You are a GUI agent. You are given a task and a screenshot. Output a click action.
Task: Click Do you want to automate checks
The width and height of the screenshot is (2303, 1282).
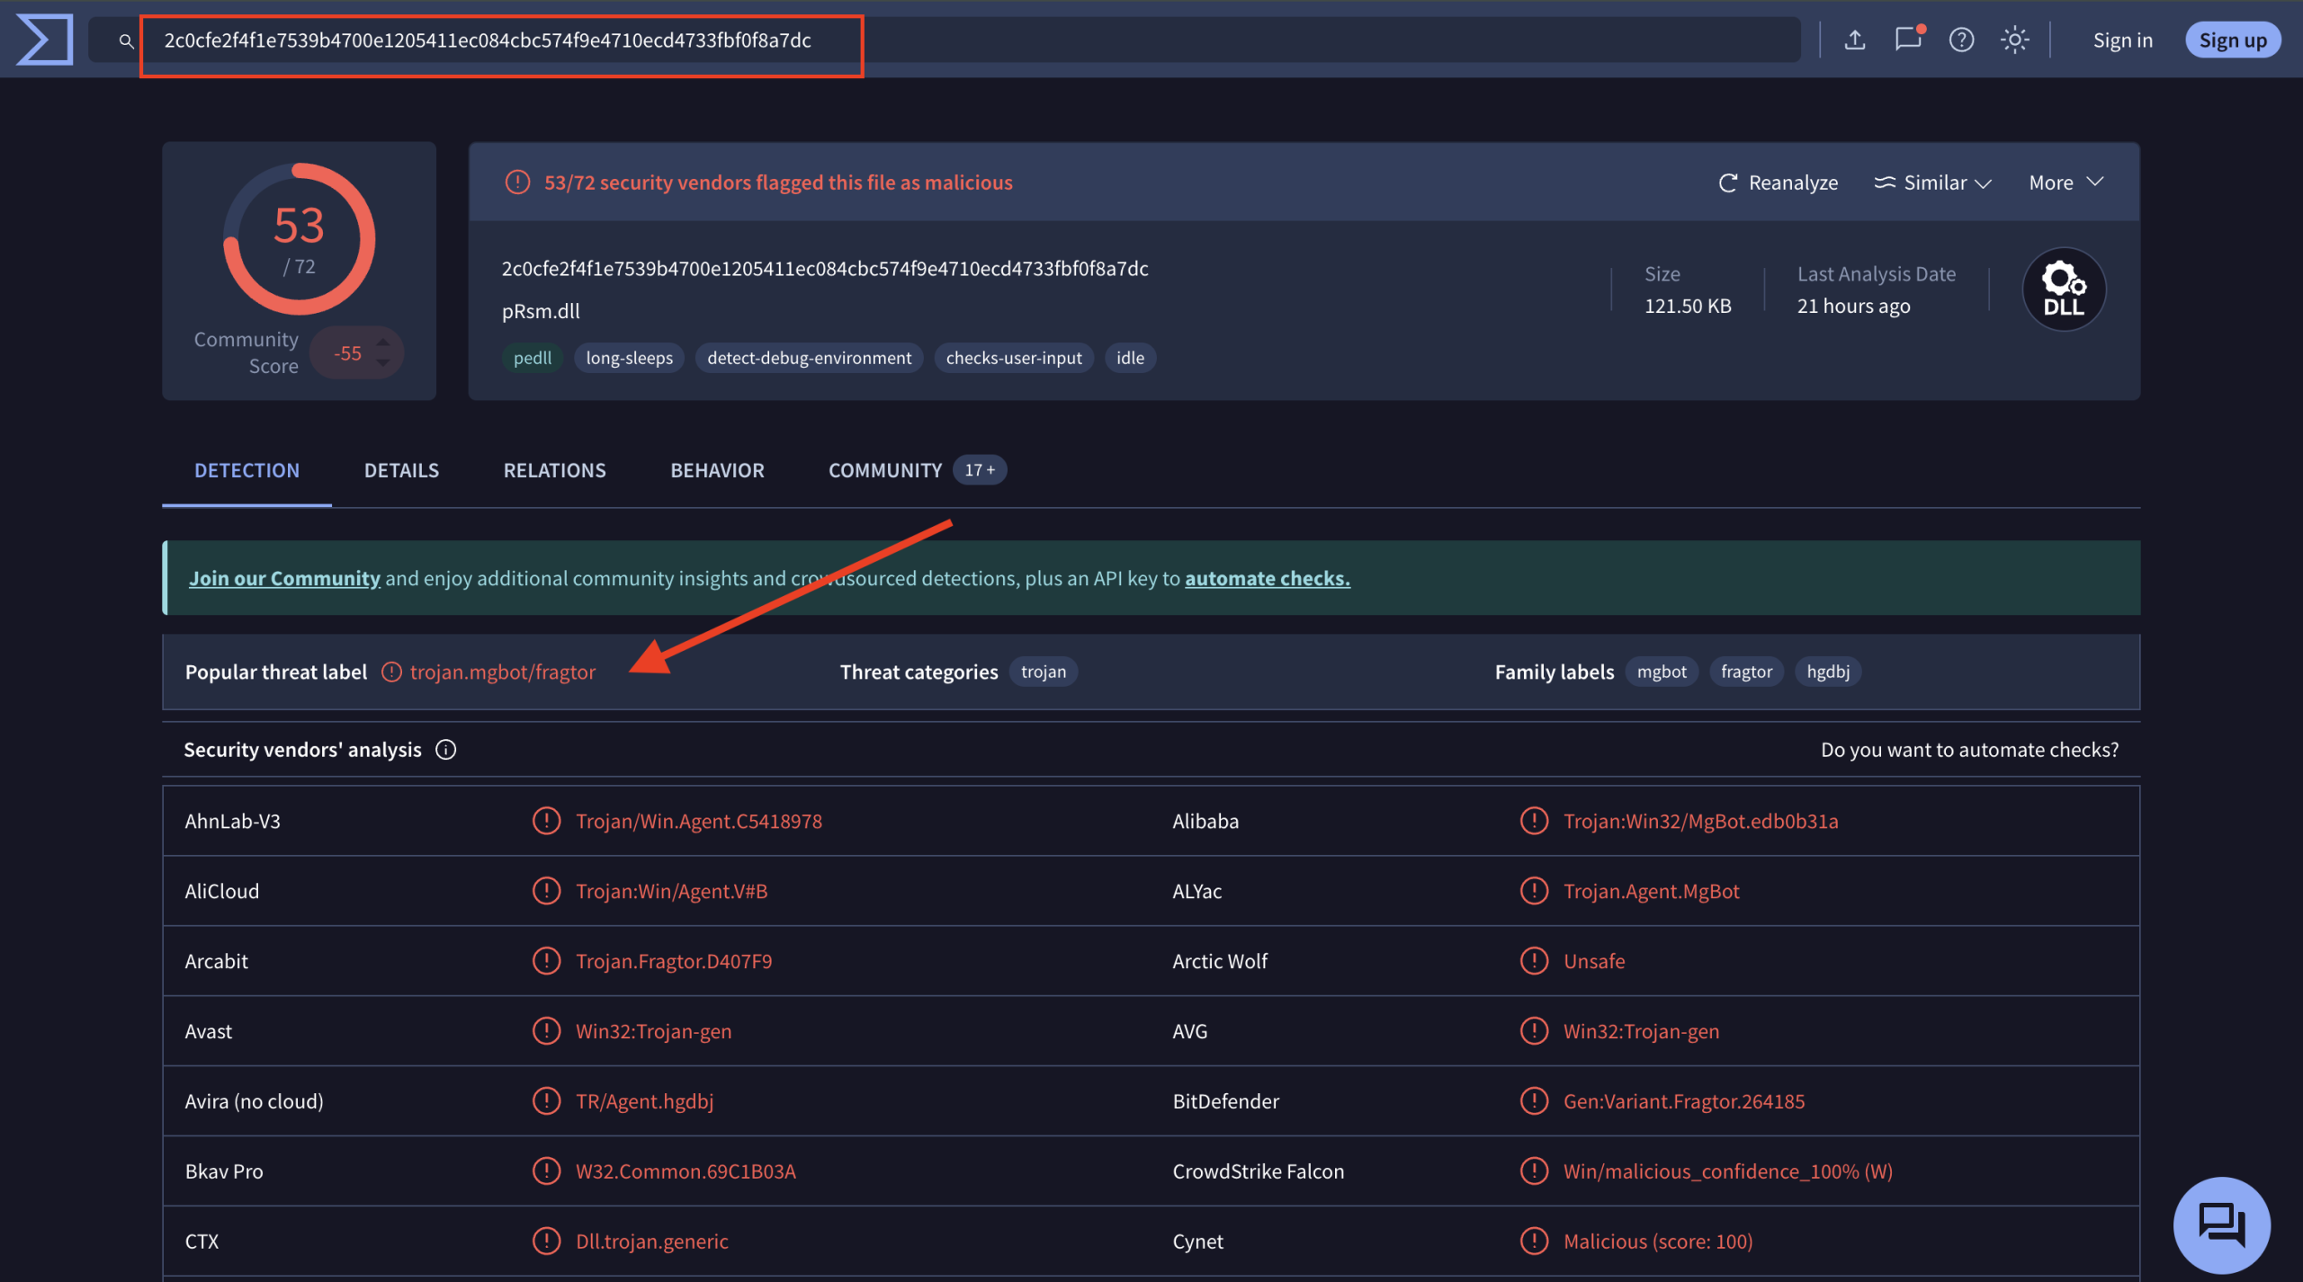click(x=1969, y=750)
